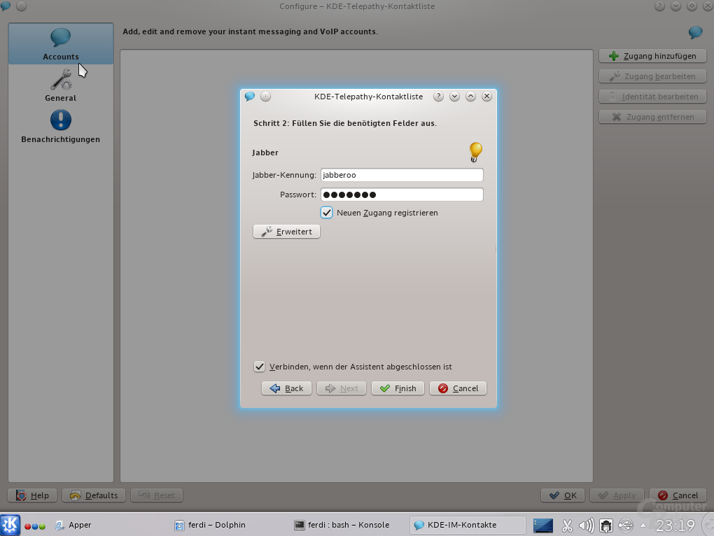The image size is (714, 536).
Task: Click the disabled Apply button
Action: tap(617, 495)
